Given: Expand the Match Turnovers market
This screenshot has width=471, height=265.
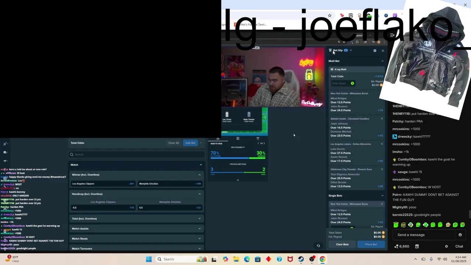Looking at the screenshot, I should (200, 248).
